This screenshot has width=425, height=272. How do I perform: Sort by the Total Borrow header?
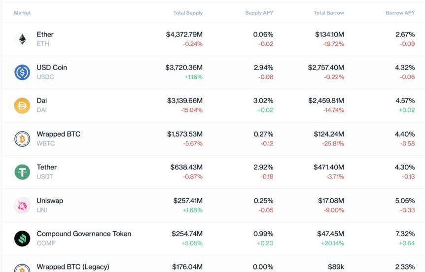tap(329, 13)
